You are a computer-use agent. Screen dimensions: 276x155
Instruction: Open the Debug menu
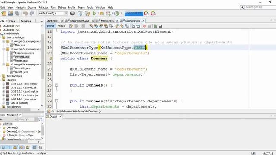point(62,7)
